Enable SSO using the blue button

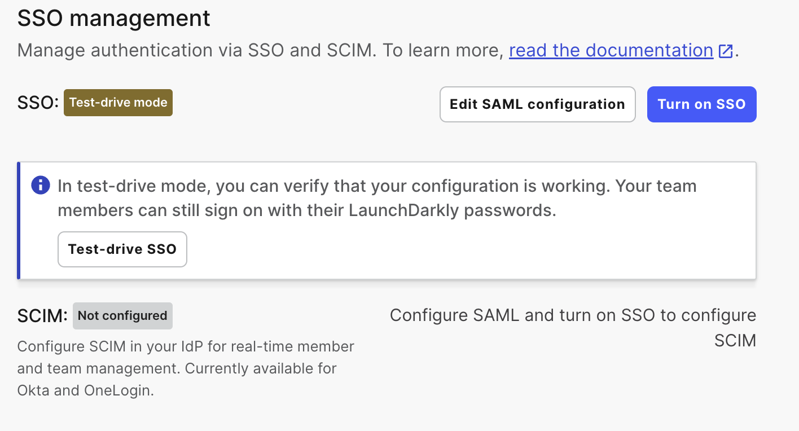click(701, 104)
